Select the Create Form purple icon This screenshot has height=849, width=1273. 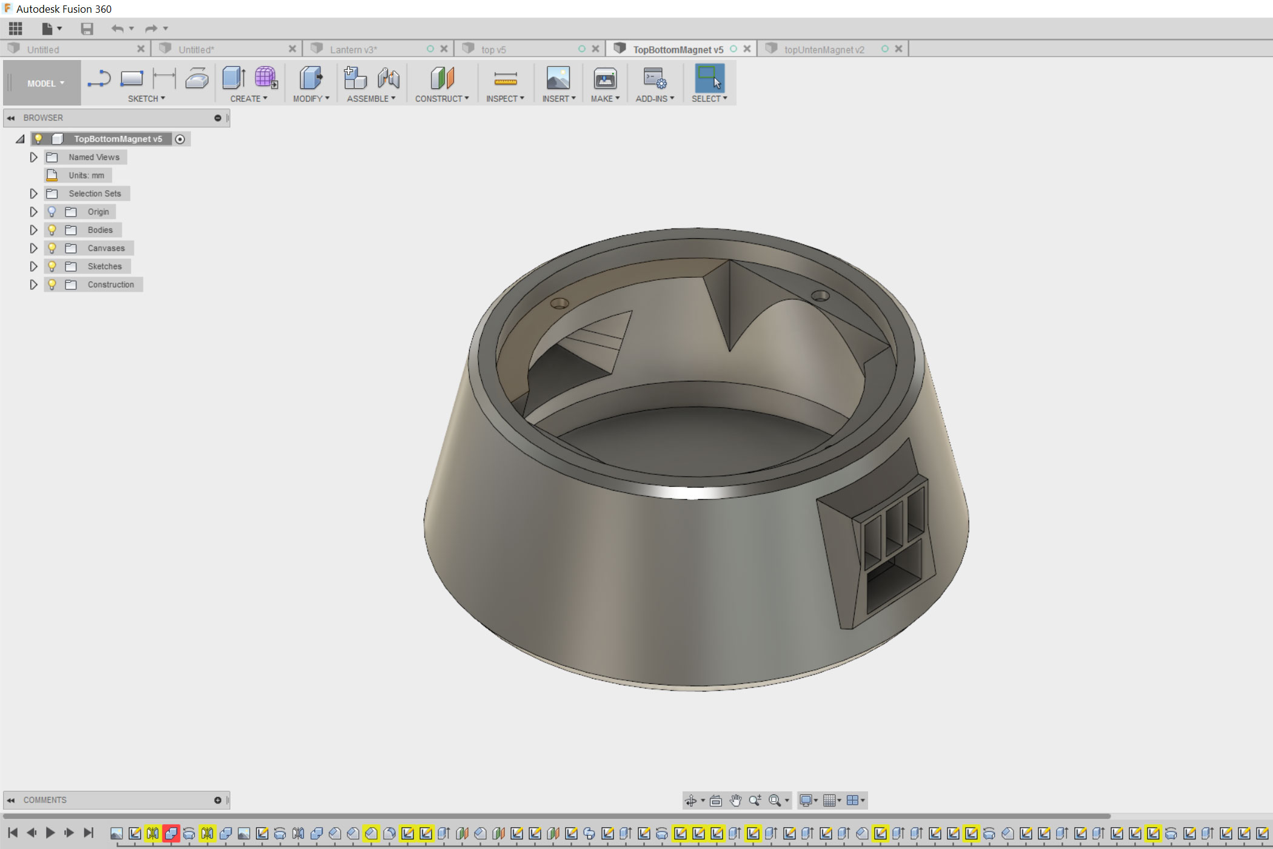(x=266, y=78)
